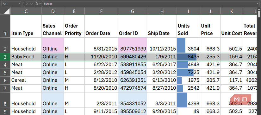The height and width of the screenshot is (115, 261).
Task: Select Order ID cell 854331052
Action: [133, 100]
